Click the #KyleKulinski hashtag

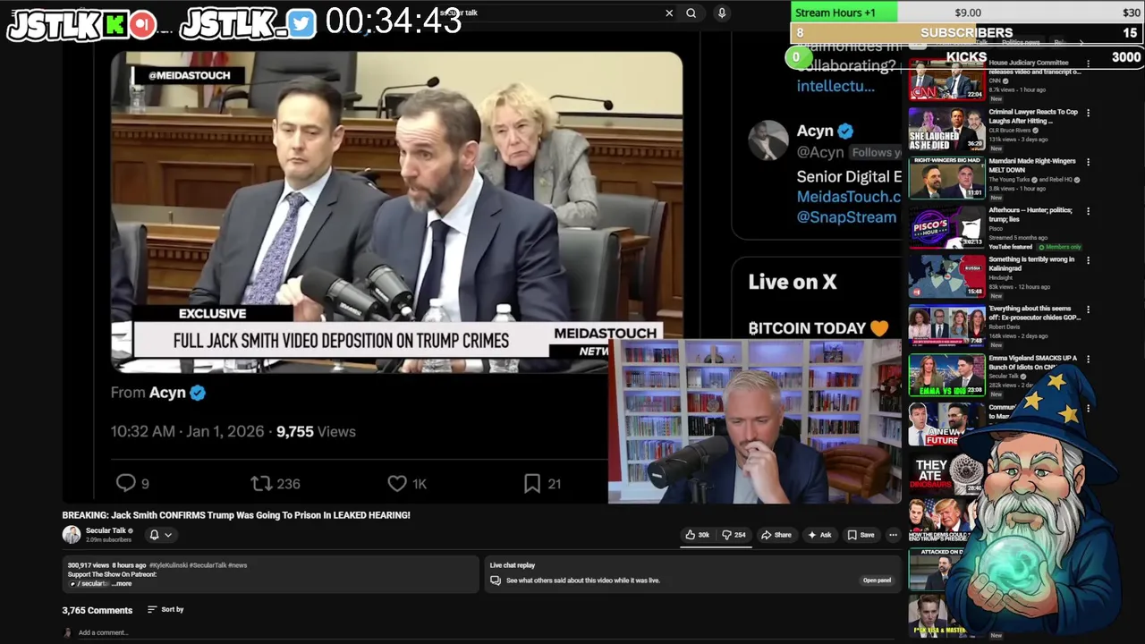point(169,565)
